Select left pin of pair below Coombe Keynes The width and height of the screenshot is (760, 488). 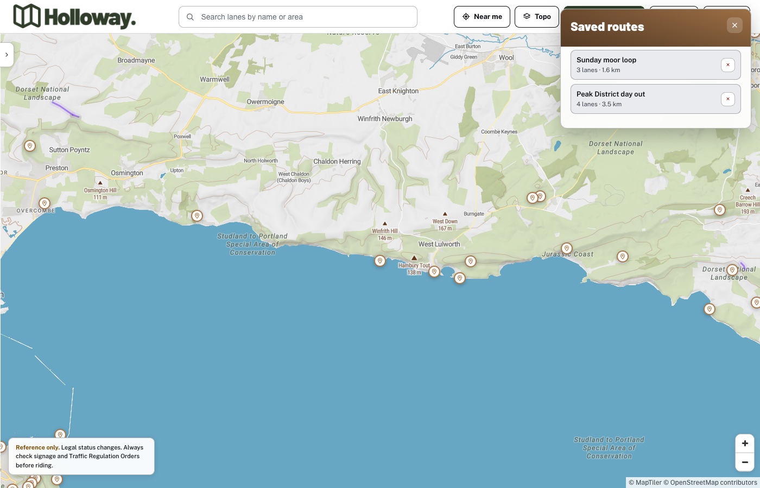533,198
